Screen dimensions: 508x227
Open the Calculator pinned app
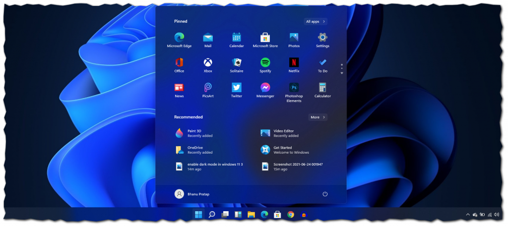322,90
